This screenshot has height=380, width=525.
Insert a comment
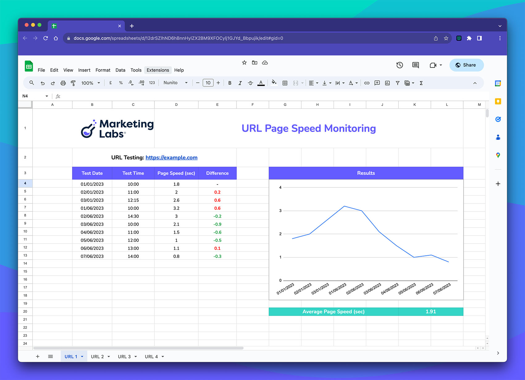pos(377,83)
